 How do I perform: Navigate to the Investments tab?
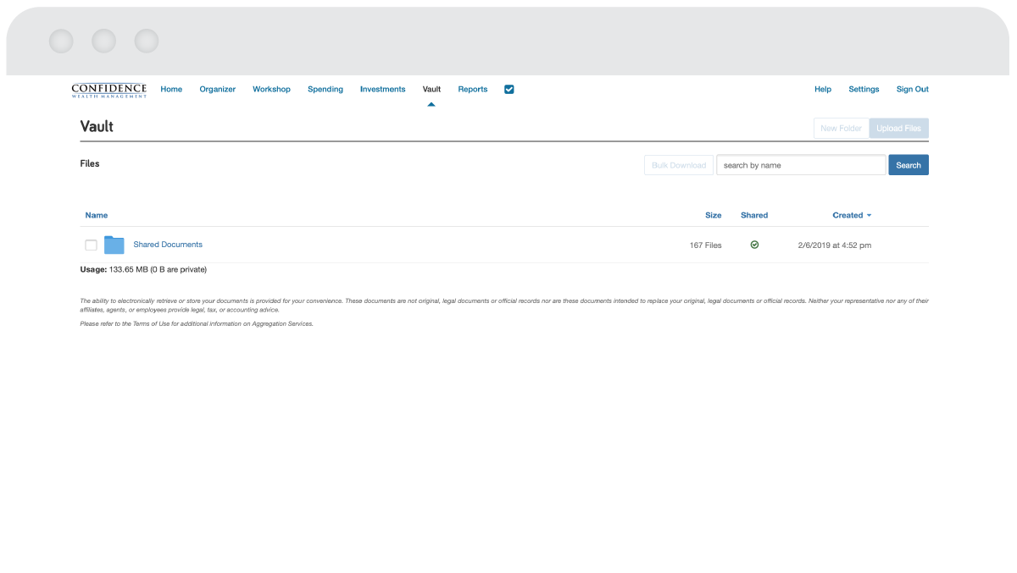(x=382, y=89)
